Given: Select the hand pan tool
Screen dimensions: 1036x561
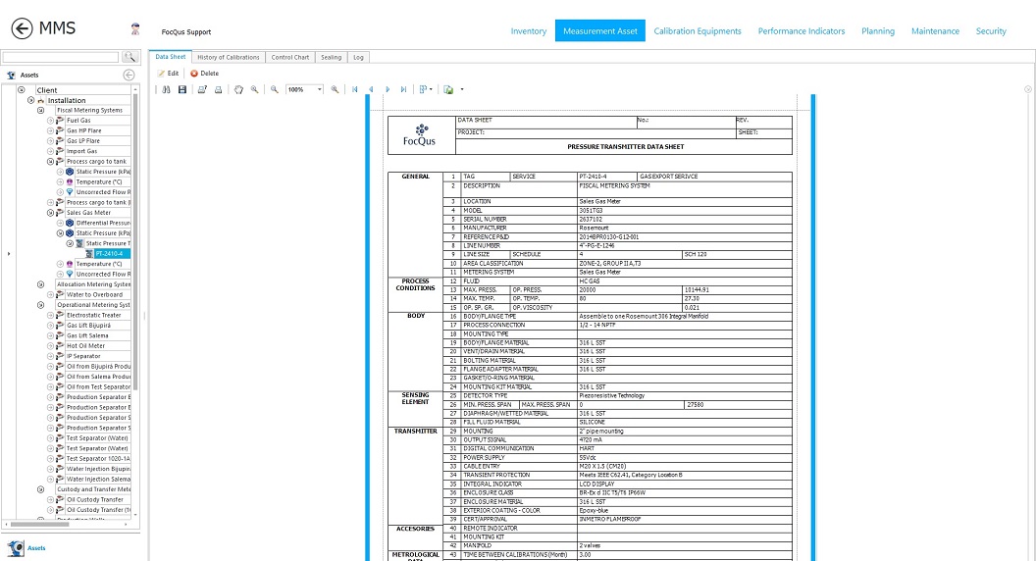Looking at the screenshot, I should tap(238, 89).
